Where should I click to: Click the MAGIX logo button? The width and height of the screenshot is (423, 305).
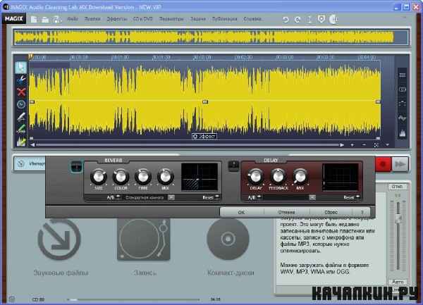point(14,18)
